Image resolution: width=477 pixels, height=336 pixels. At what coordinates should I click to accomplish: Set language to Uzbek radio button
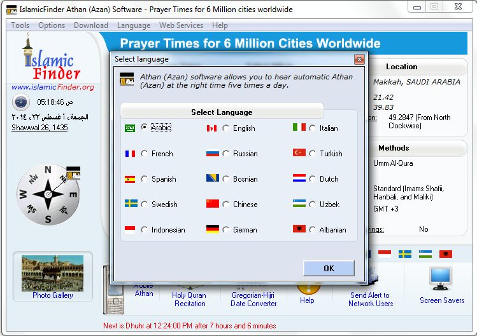(313, 205)
